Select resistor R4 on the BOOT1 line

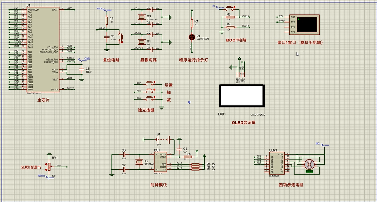[230, 27]
